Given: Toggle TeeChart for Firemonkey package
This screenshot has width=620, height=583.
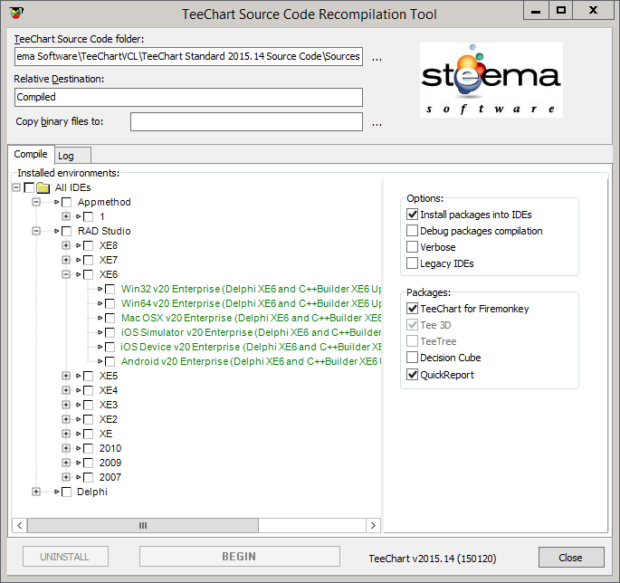Looking at the screenshot, I should click(412, 309).
